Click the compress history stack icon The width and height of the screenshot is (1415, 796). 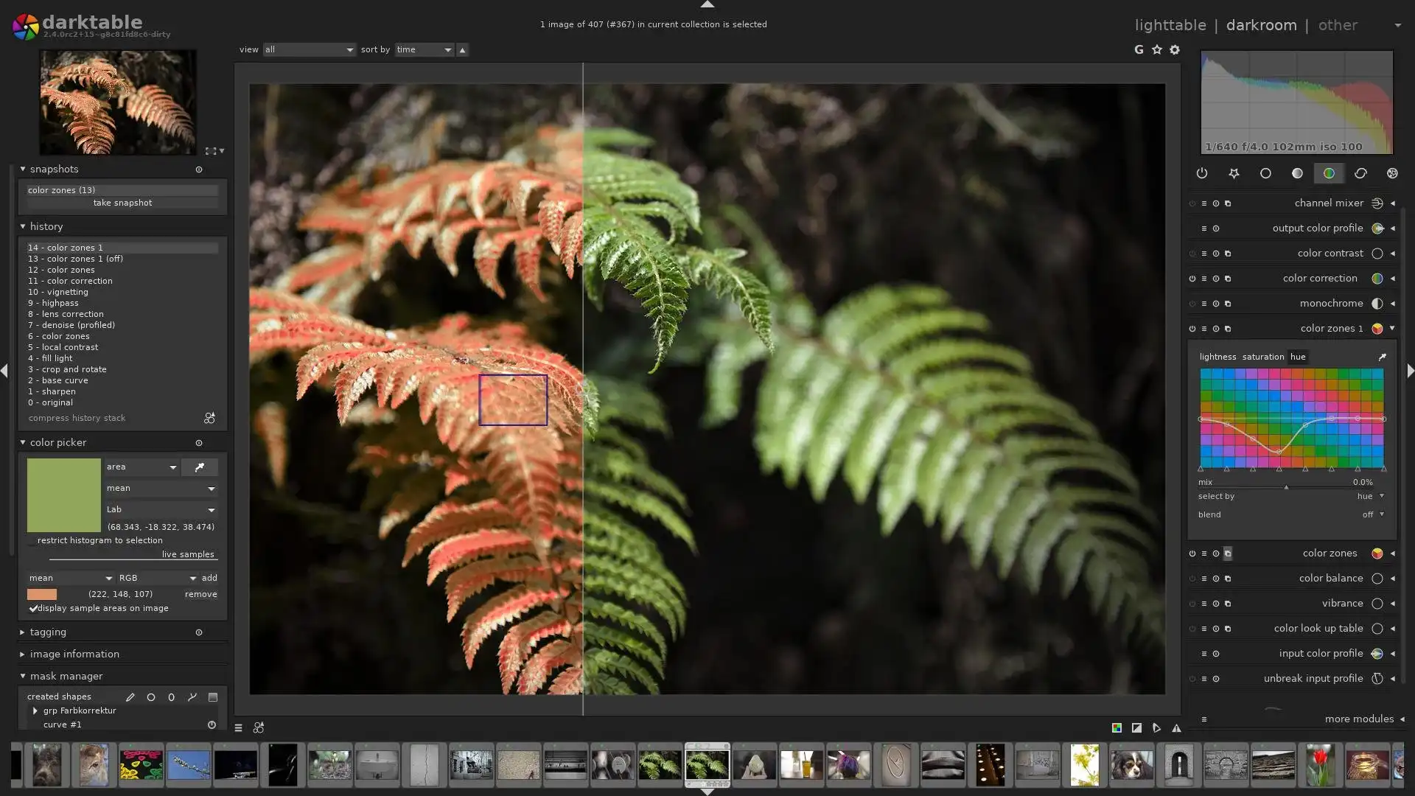click(209, 418)
